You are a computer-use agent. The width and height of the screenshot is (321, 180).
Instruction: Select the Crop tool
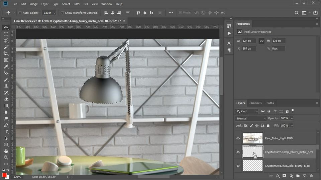click(6, 53)
